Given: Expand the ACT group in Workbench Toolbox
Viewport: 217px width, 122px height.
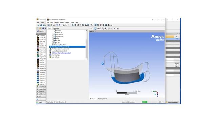Looking at the screenshot, I should (x=37, y=96).
